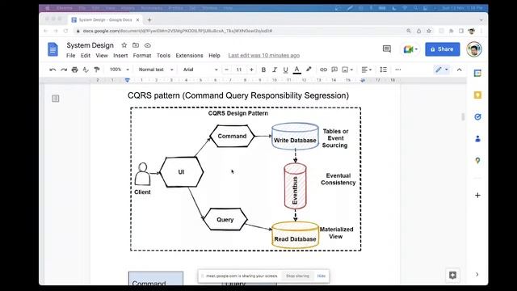The width and height of the screenshot is (517, 291).
Task: Open Tasks in the side panel
Action: (477, 116)
